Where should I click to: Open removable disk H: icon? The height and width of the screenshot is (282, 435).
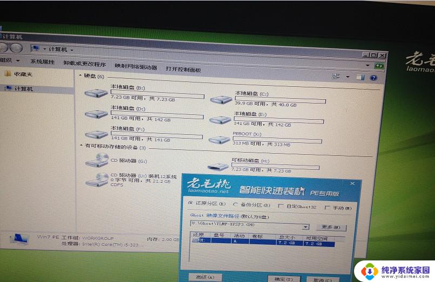[x=218, y=167]
